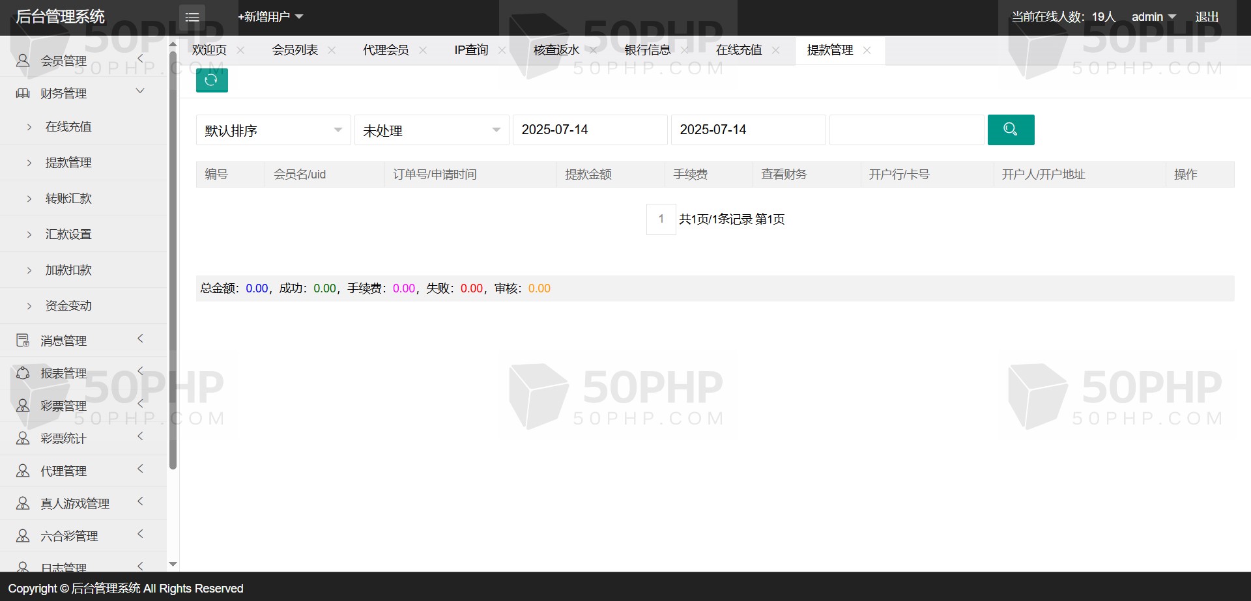Close the 会员列表 tab X icon
The height and width of the screenshot is (601, 1251).
(332, 51)
